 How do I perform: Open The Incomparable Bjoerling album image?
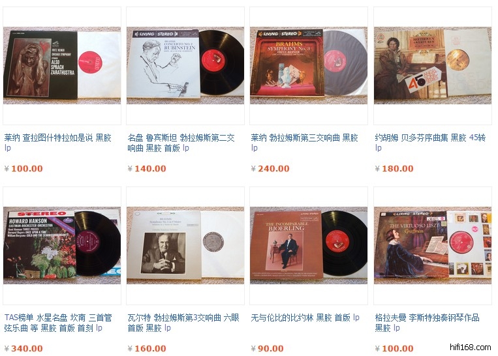pyautogui.click(x=309, y=245)
